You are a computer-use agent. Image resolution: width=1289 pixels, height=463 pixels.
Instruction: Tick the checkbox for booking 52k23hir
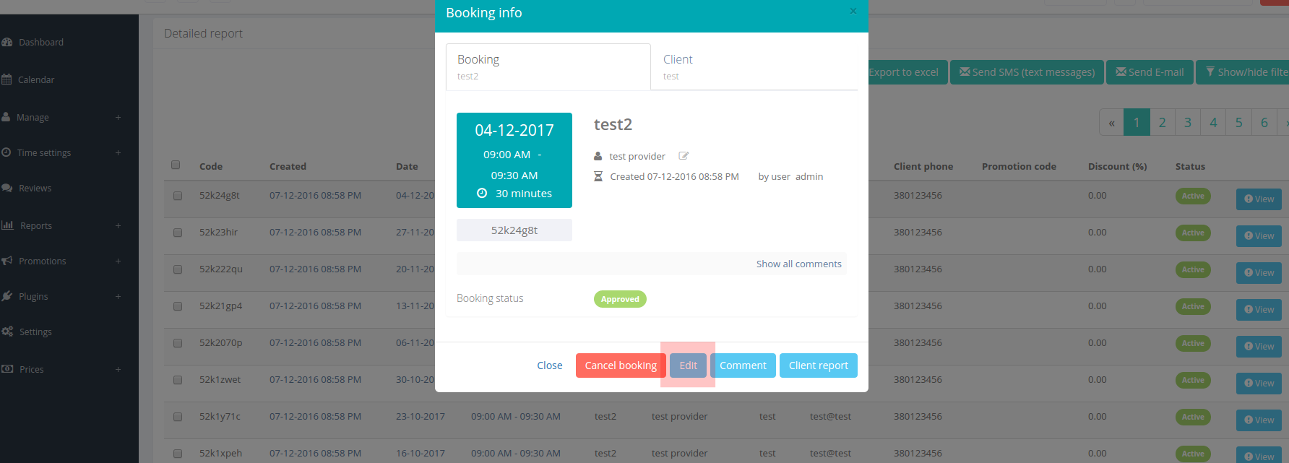(178, 233)
